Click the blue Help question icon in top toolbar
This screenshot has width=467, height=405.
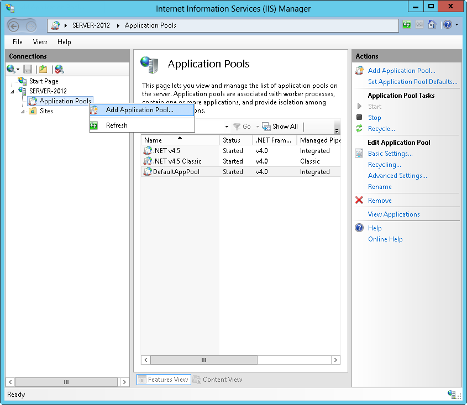coord(447,24)
